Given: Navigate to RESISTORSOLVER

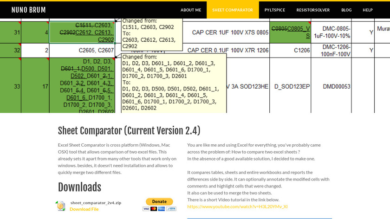Looking at the screenshot, I should coord(313,10).
